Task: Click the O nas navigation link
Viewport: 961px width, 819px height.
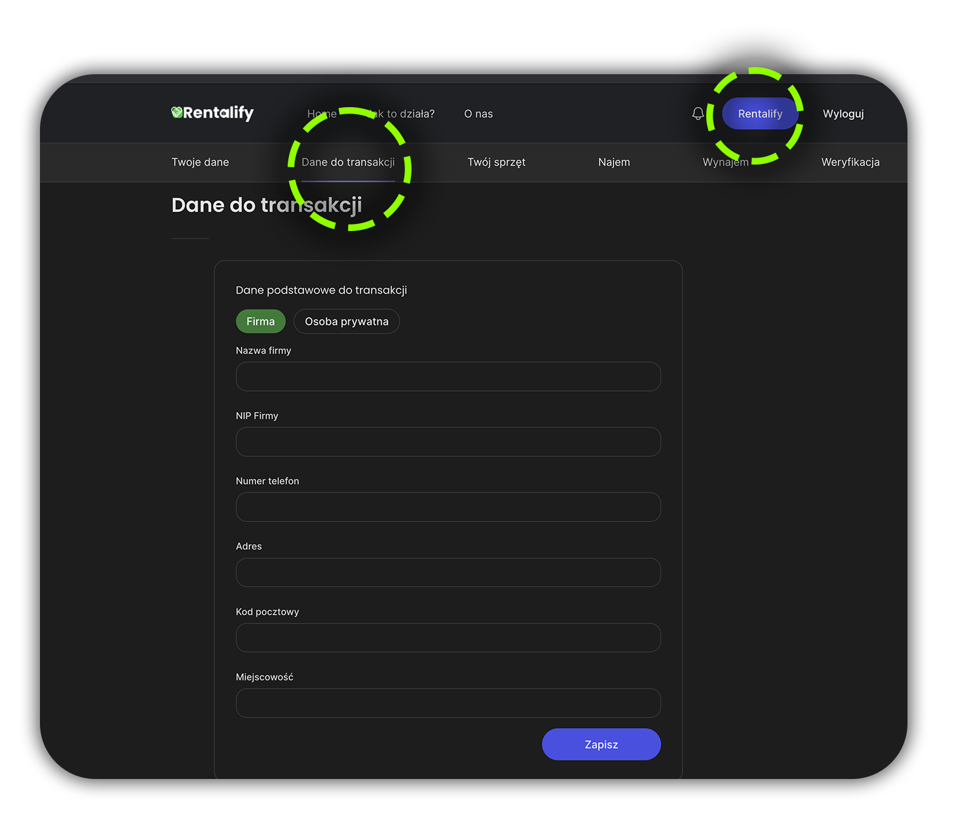Action: click(x=478, y=114)
